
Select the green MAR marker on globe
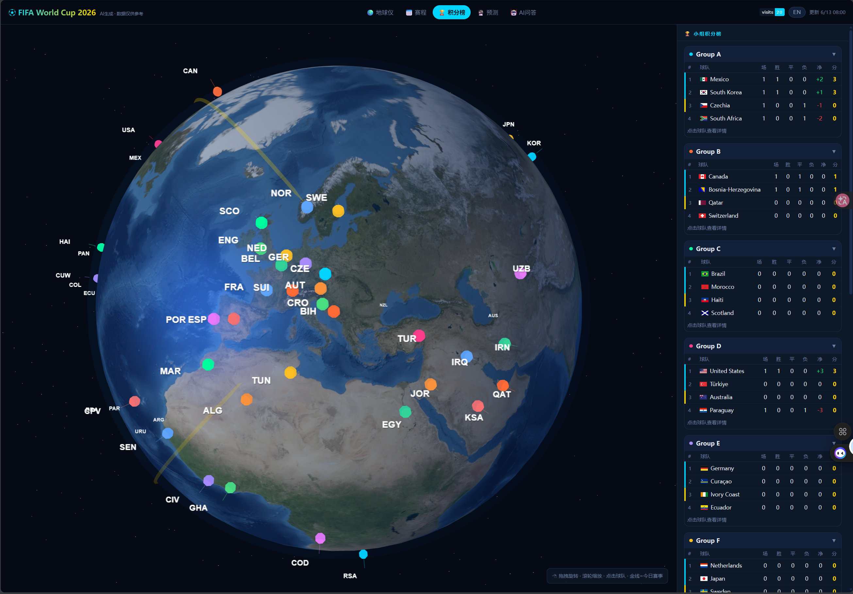[208, 364]
